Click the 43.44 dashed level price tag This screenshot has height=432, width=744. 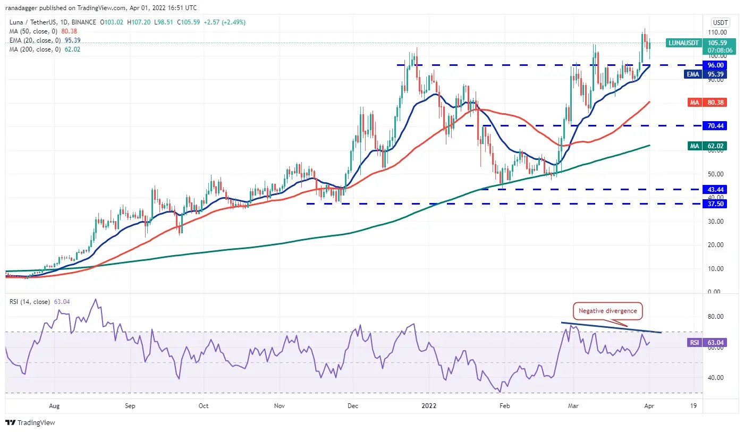point(712,189)
